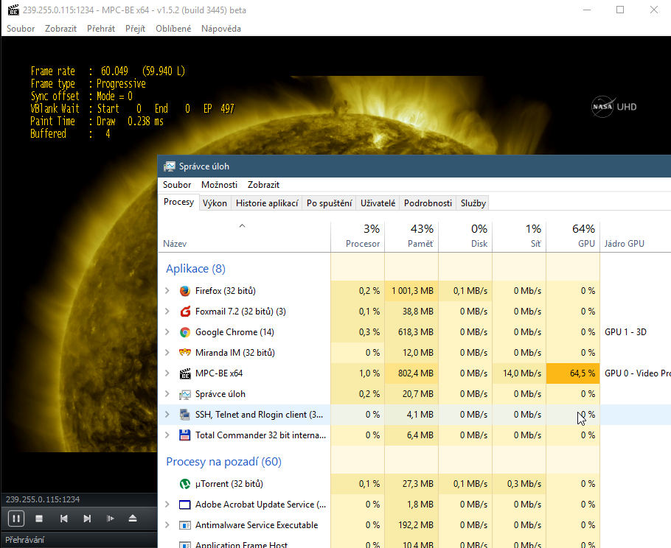Select the Procesy tab

pyautogui.click(x=179, y=203)
